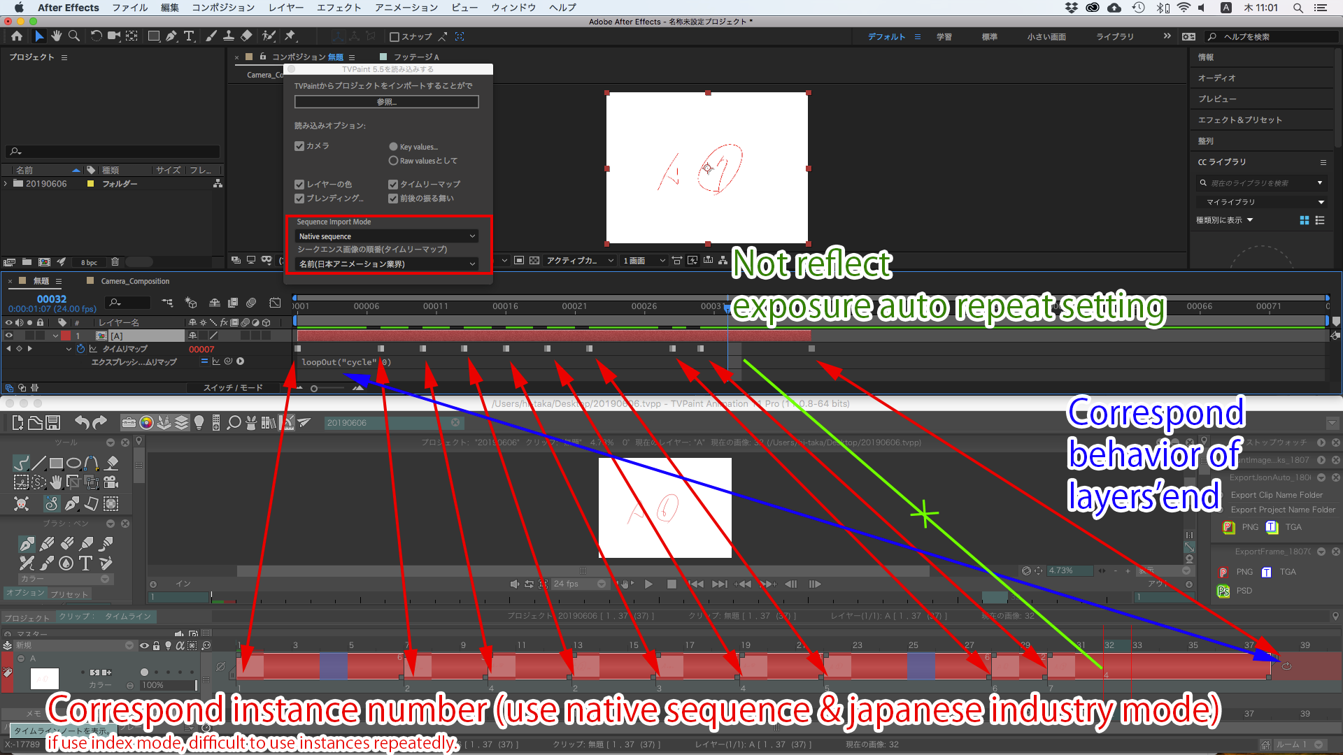Click the After Effects Home icon

tap(17, 36)
